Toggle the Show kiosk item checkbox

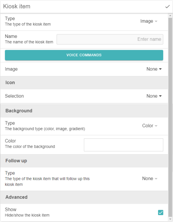click(161, 212)
